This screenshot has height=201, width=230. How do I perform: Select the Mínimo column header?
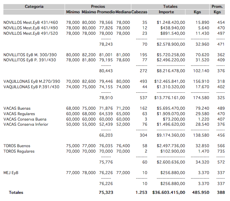pyautogui.click(x=73, y=12)
